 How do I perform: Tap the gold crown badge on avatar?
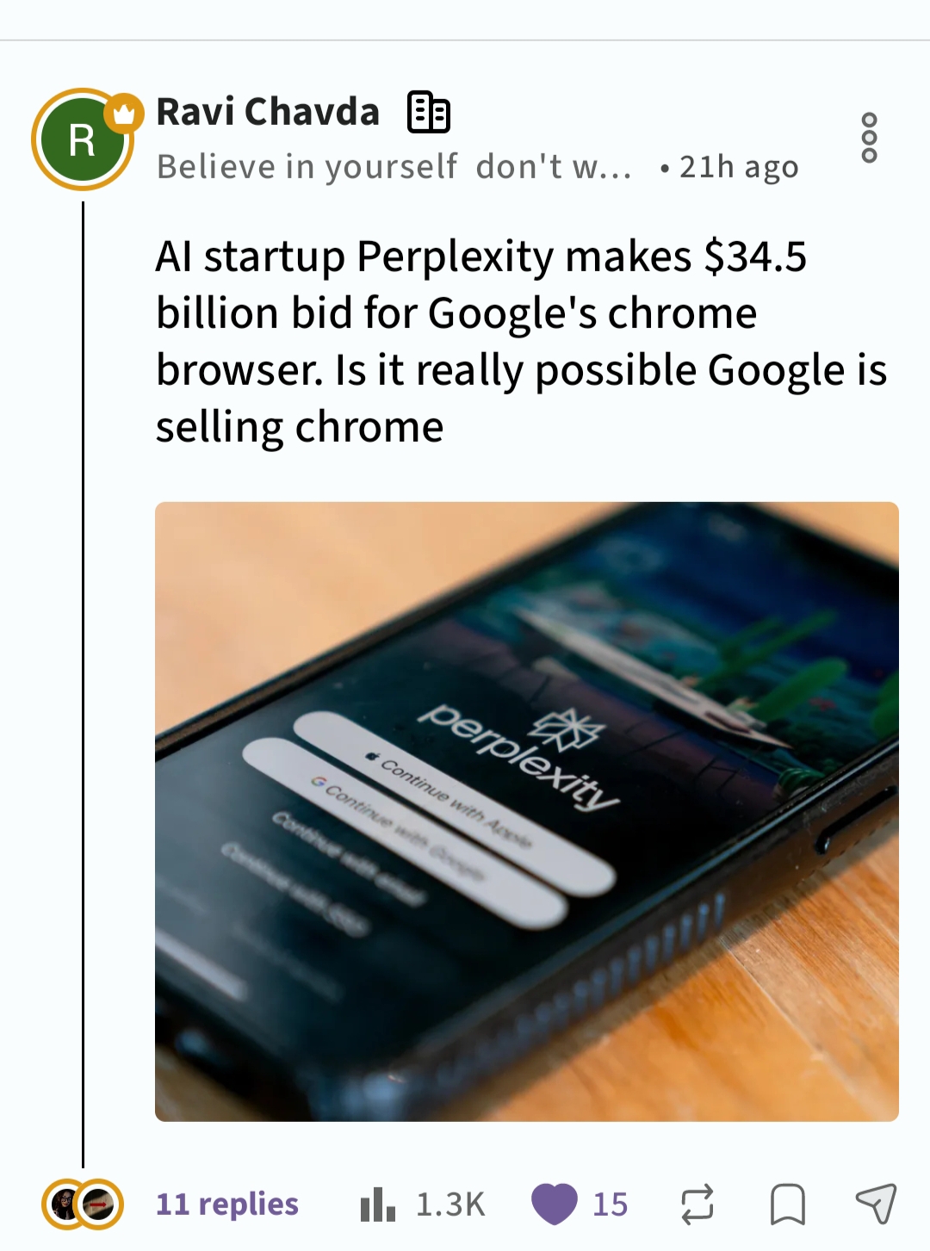point(124,113)
